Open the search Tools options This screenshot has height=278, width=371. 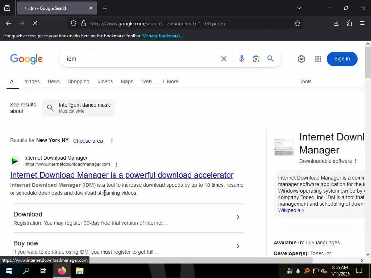305,81
